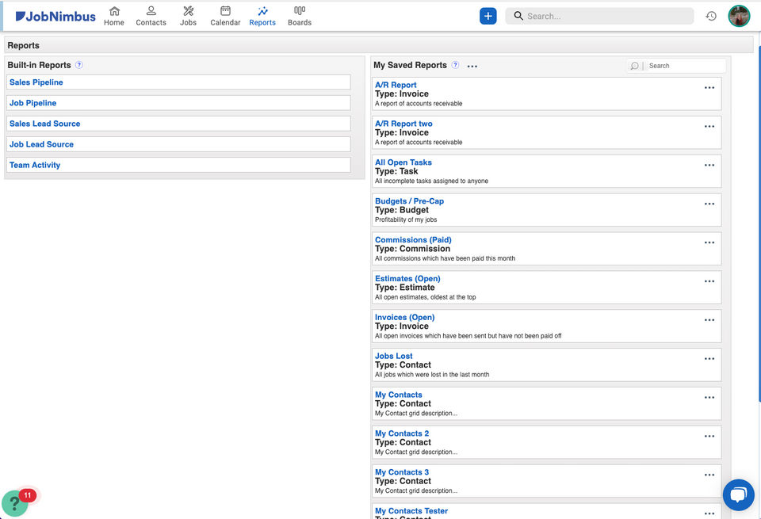Viewport: 761px width, 519px height.
Task: Click the saved reports search magnifier icon
Action: (634, 66)
